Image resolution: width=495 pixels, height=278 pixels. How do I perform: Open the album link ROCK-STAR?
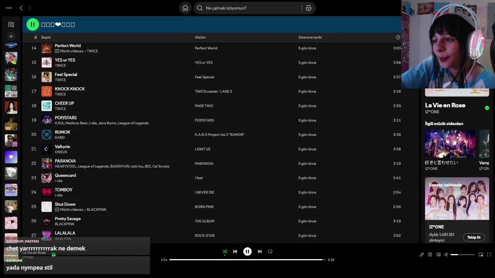[x=205, y=236]
